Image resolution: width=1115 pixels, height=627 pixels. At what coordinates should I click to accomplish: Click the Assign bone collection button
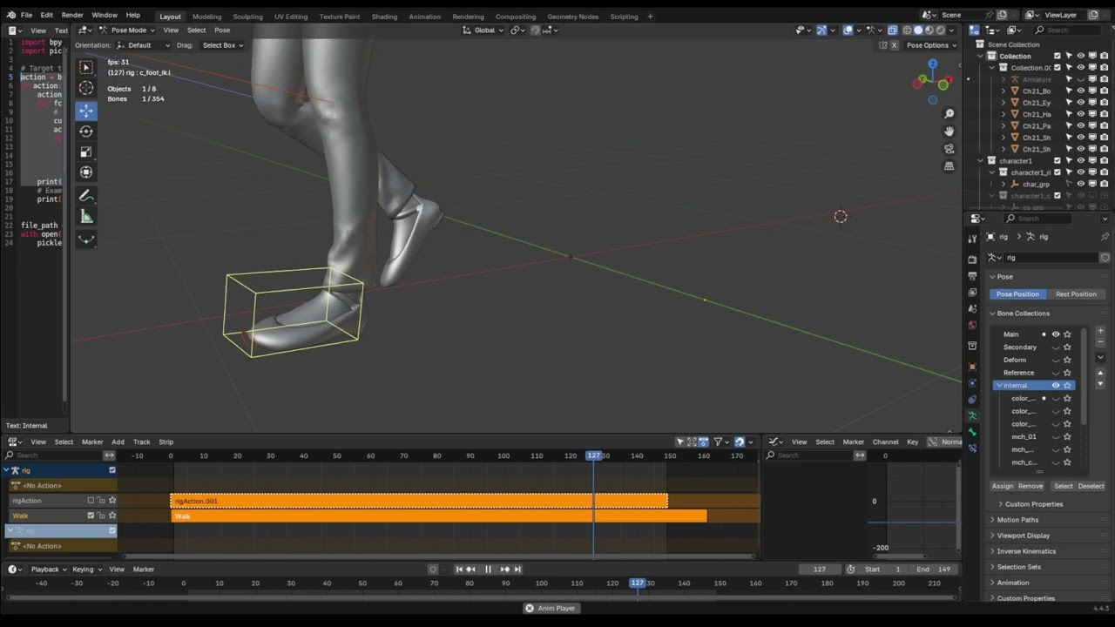[1003, 486]
